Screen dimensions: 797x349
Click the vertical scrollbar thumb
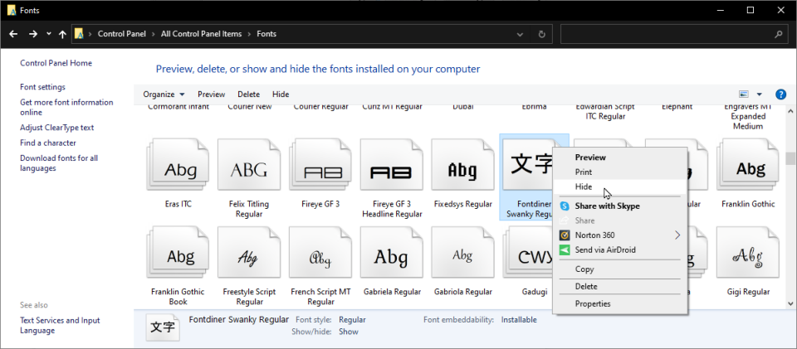coord(790,158)
